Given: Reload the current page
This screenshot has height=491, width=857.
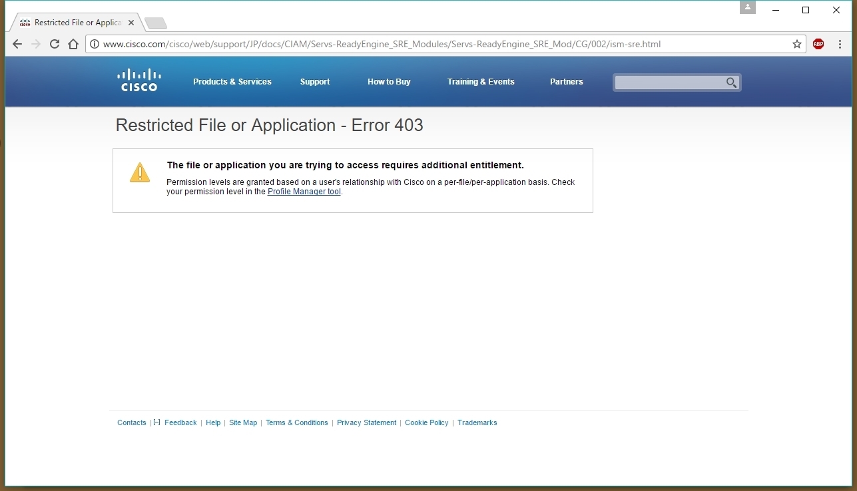Looking at the screenshot, I should tap(55, 45).
